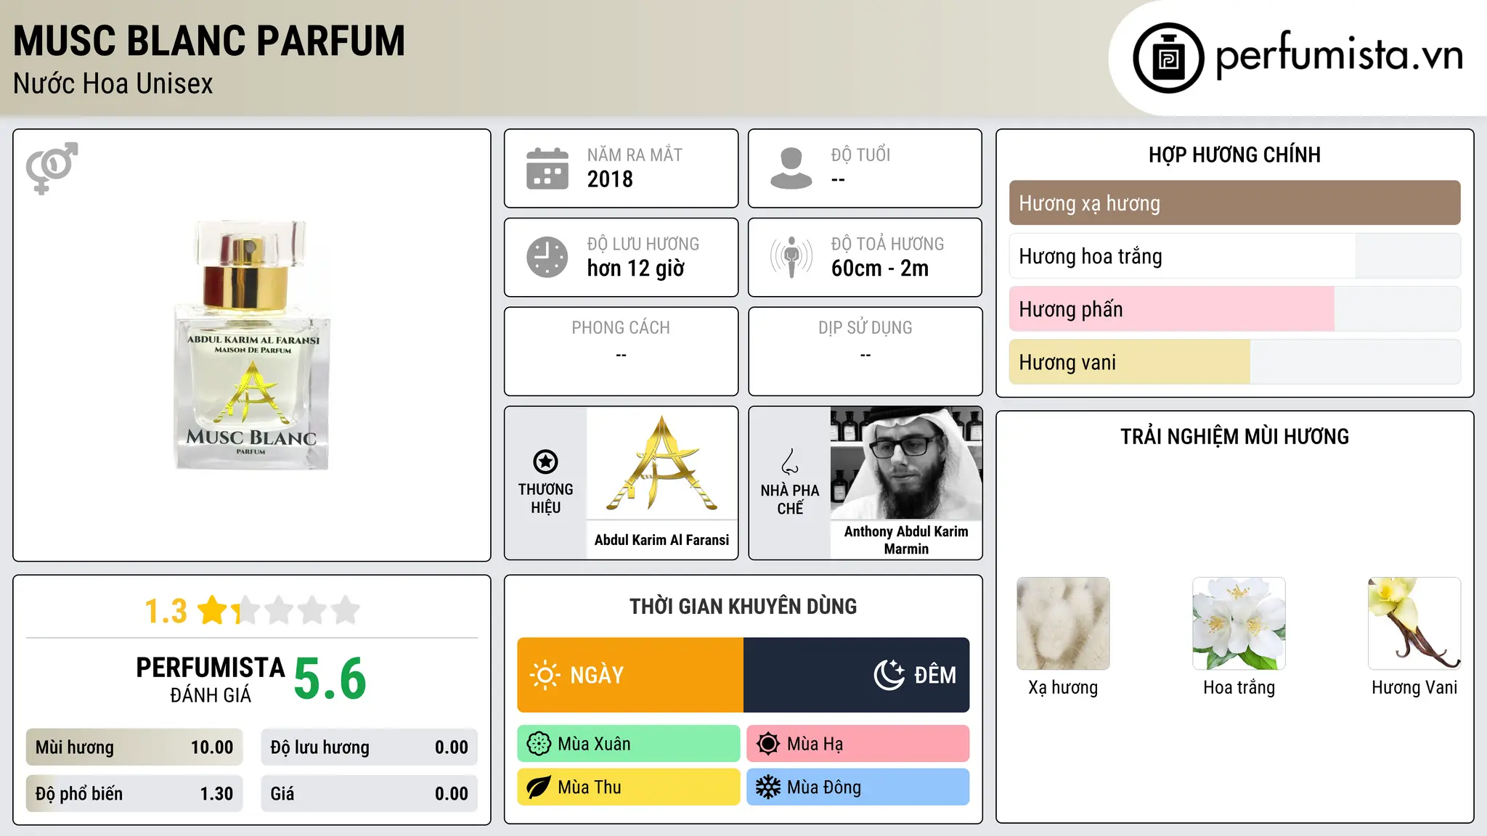Screen dimensions: 1487x836
Task: Click the calendar icon beside release year
Action: point(547,168)
